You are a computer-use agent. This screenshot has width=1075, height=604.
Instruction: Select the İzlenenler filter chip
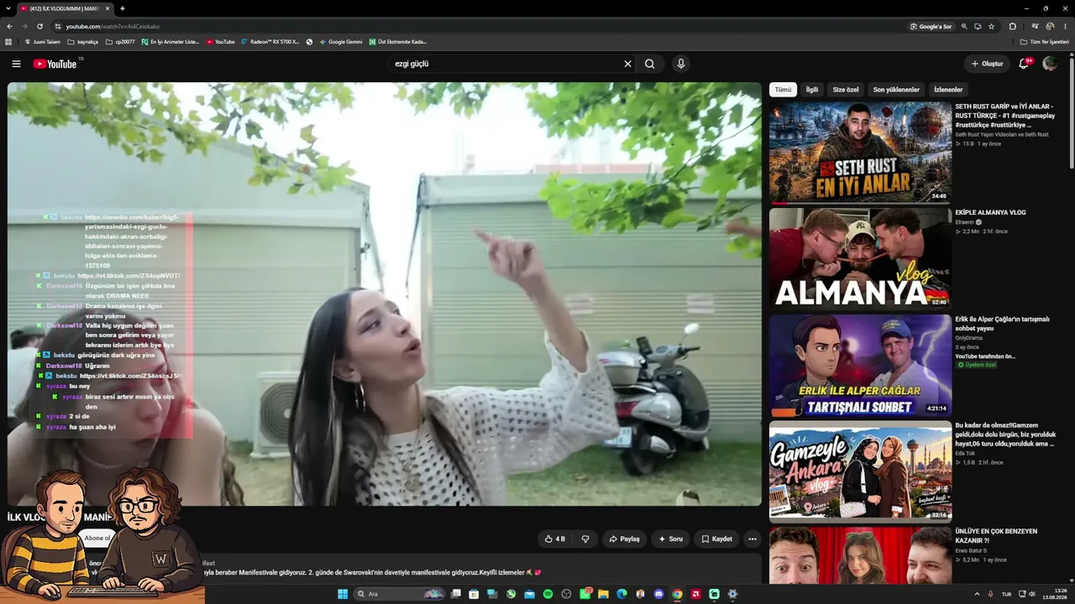pos(948,90)
